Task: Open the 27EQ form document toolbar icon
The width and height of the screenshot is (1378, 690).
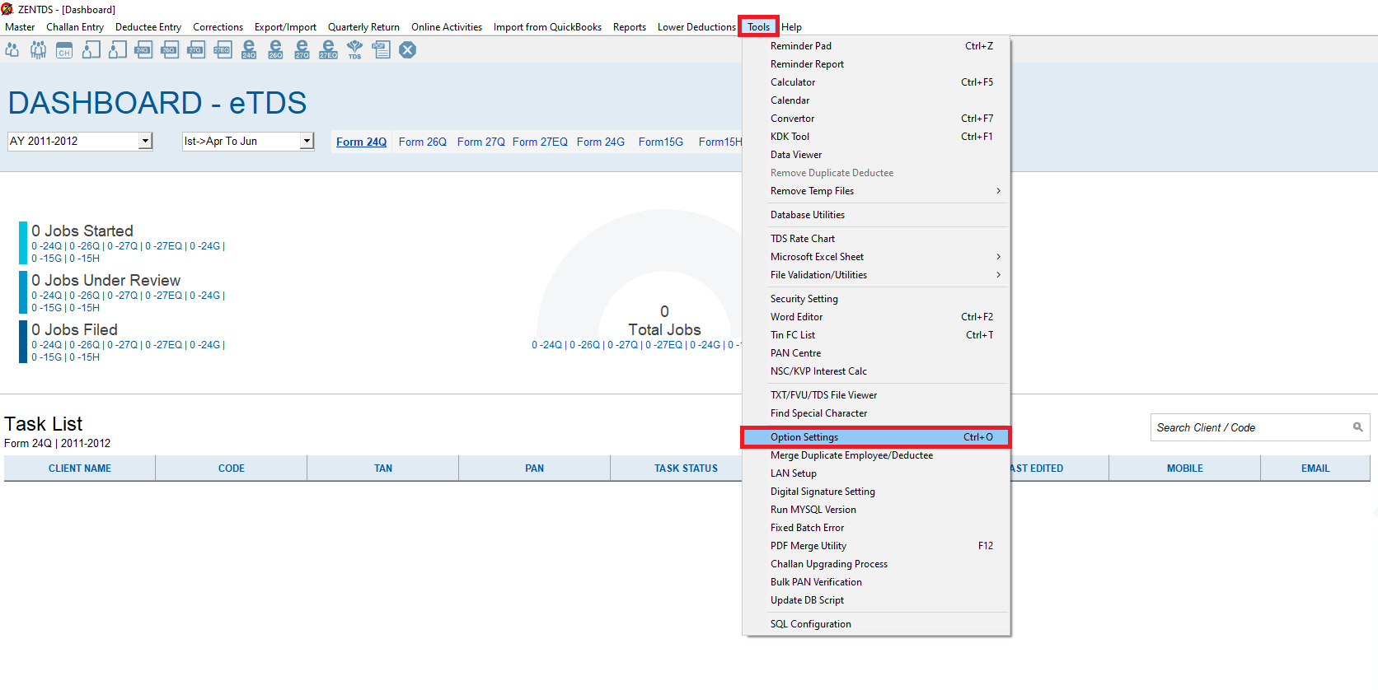Action: [x=223, y=50]
